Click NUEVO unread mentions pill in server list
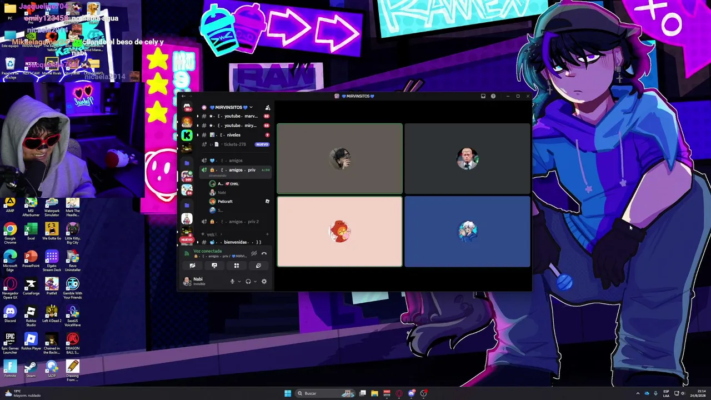Viewport: 711px width, 400px height. 187,239
